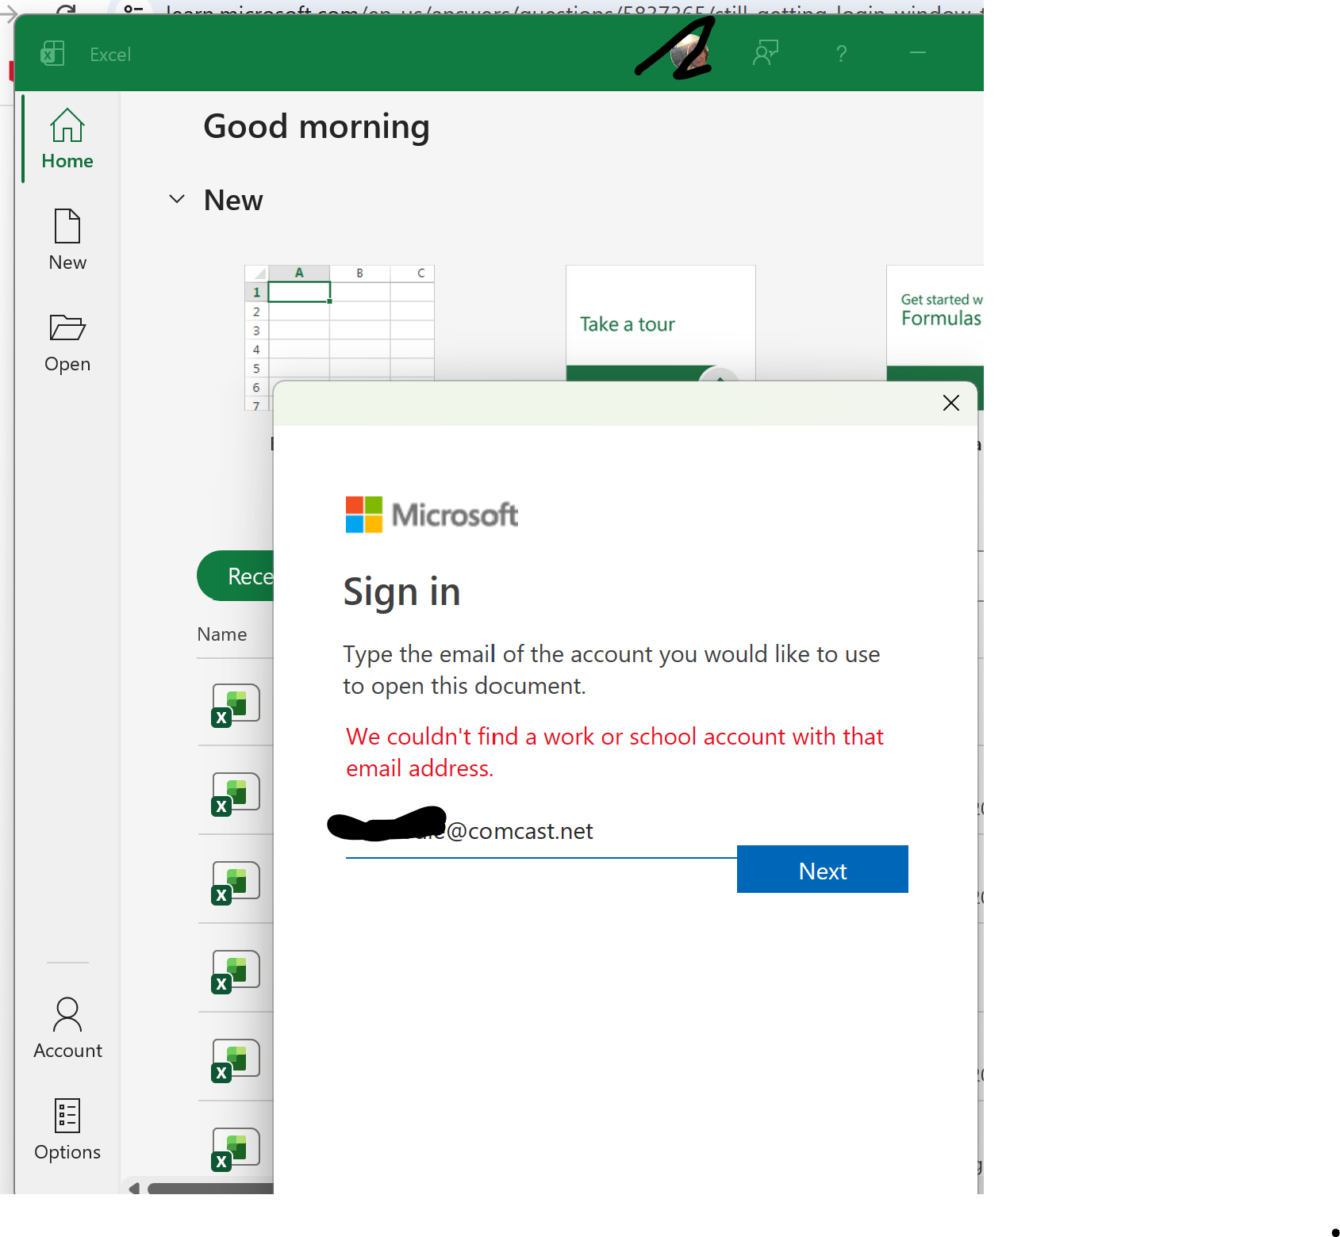1340x1237 pixels.
Task: Click the Name column header
Action: 222,634
